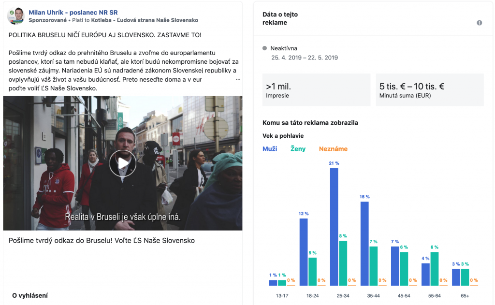Click the Neaktívna status text
The height and width of the screenshot is (305, 495).
(x=283, y=48)
